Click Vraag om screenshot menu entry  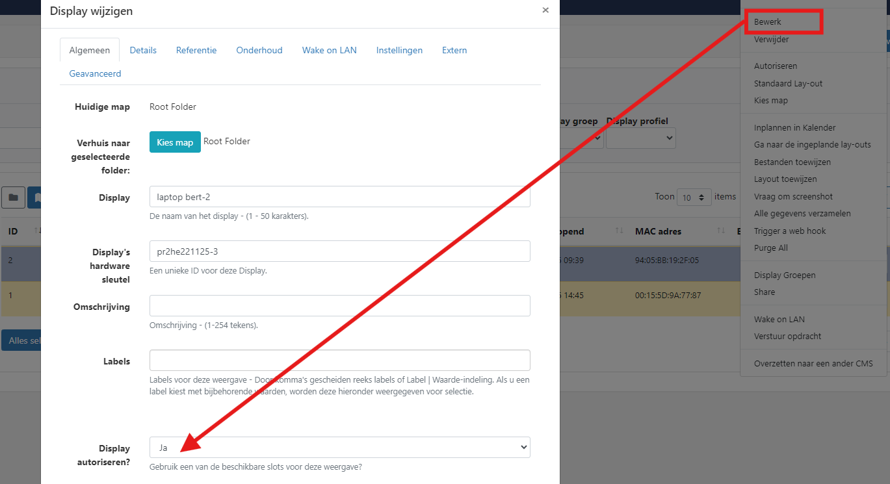pyautogui.click(x=793, y=196)
